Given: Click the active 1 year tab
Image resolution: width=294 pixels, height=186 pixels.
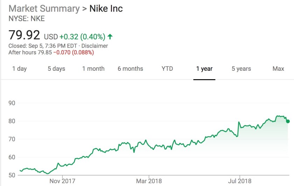Looking at the screenshot, I should (x=204, y=69).
